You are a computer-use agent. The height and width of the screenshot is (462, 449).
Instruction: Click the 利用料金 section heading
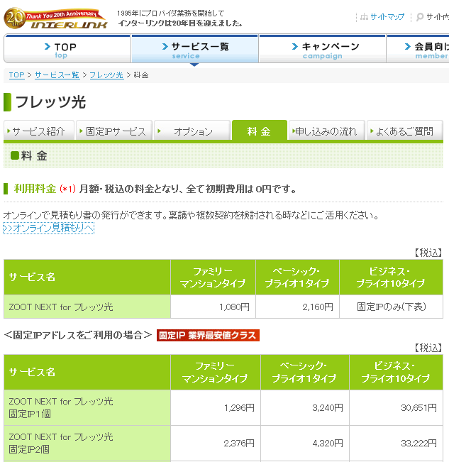35,189
